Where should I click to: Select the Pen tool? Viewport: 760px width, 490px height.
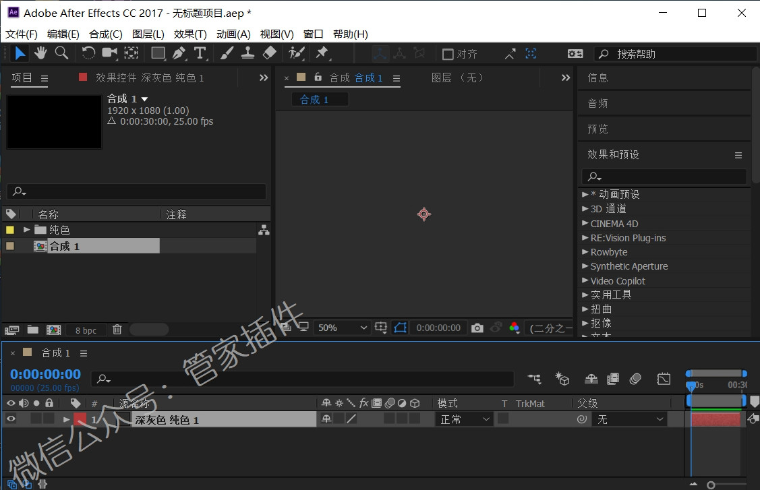pyautogui.click(x=179, y=53)
